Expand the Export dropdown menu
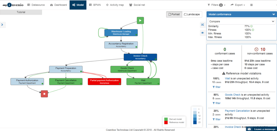 (238, 5)
